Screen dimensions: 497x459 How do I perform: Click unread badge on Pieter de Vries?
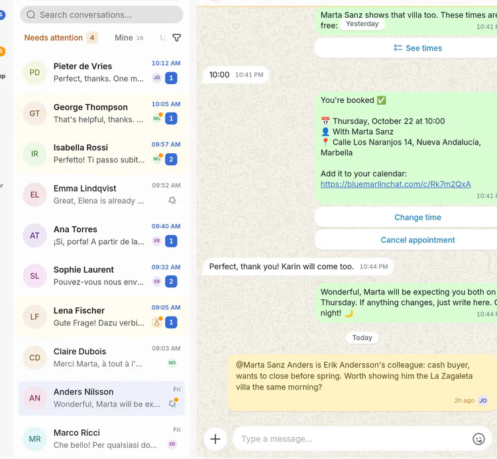[171, 78]
